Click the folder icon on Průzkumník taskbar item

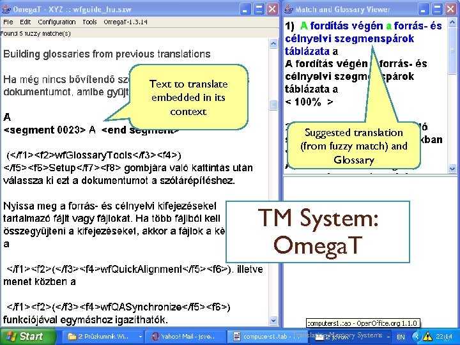72,336
